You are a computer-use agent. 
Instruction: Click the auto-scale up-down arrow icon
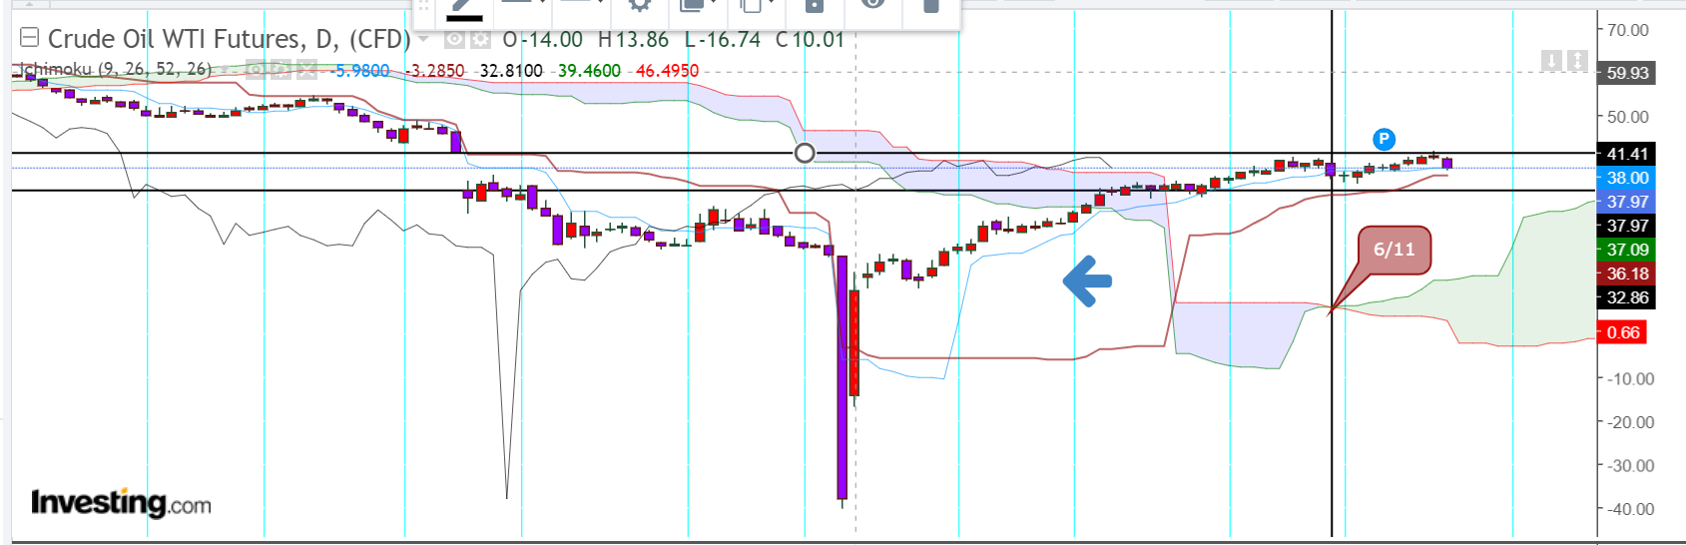coord(1577,61)
